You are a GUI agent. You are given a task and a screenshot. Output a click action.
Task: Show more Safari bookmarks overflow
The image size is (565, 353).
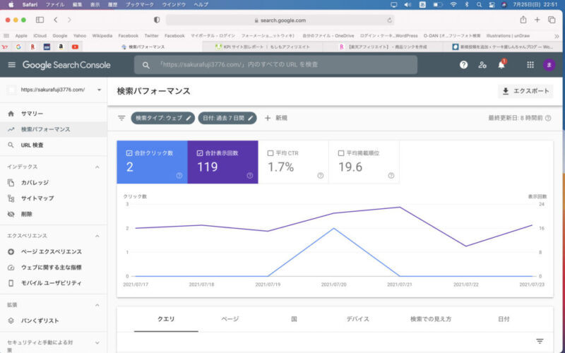[557, 36]
